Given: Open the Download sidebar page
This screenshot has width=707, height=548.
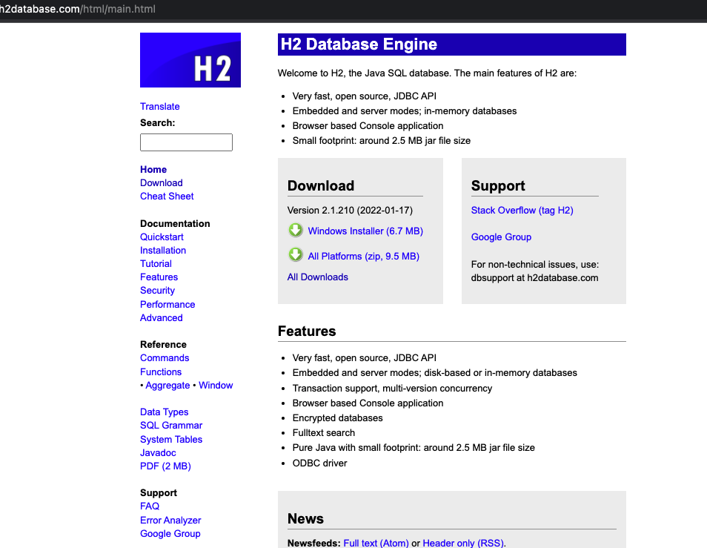Looking at the screenshot, I should [162, 182].
